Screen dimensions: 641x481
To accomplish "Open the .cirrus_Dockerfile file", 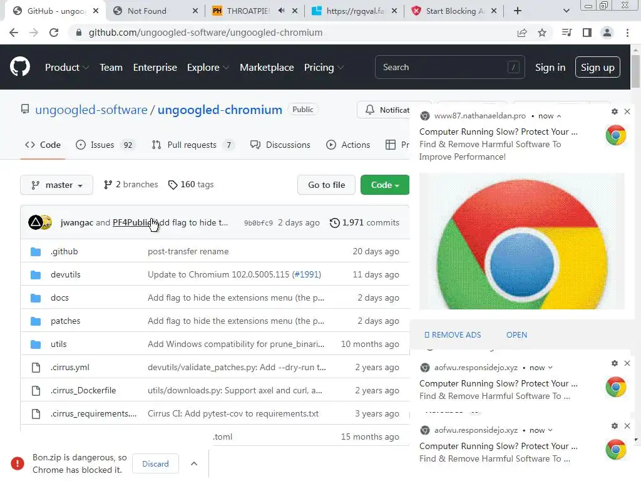I will click(83, 391).
